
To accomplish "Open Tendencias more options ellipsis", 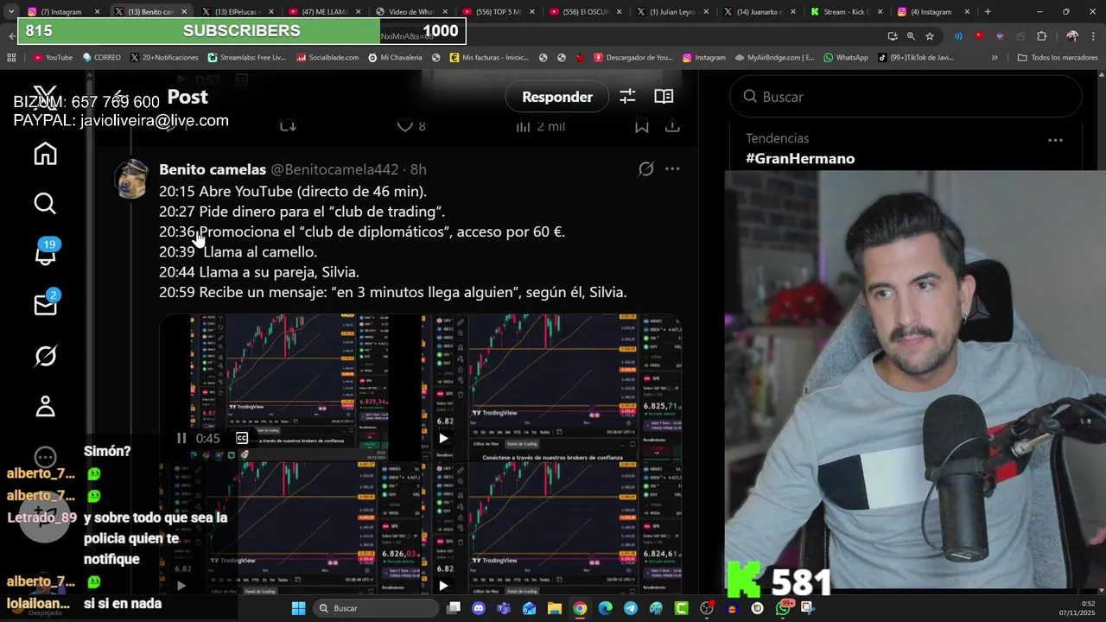I will [x=1055, y=139].
